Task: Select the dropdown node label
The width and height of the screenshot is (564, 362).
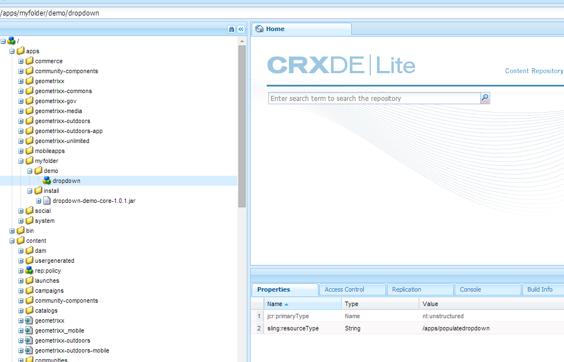Action: (67, 181)
